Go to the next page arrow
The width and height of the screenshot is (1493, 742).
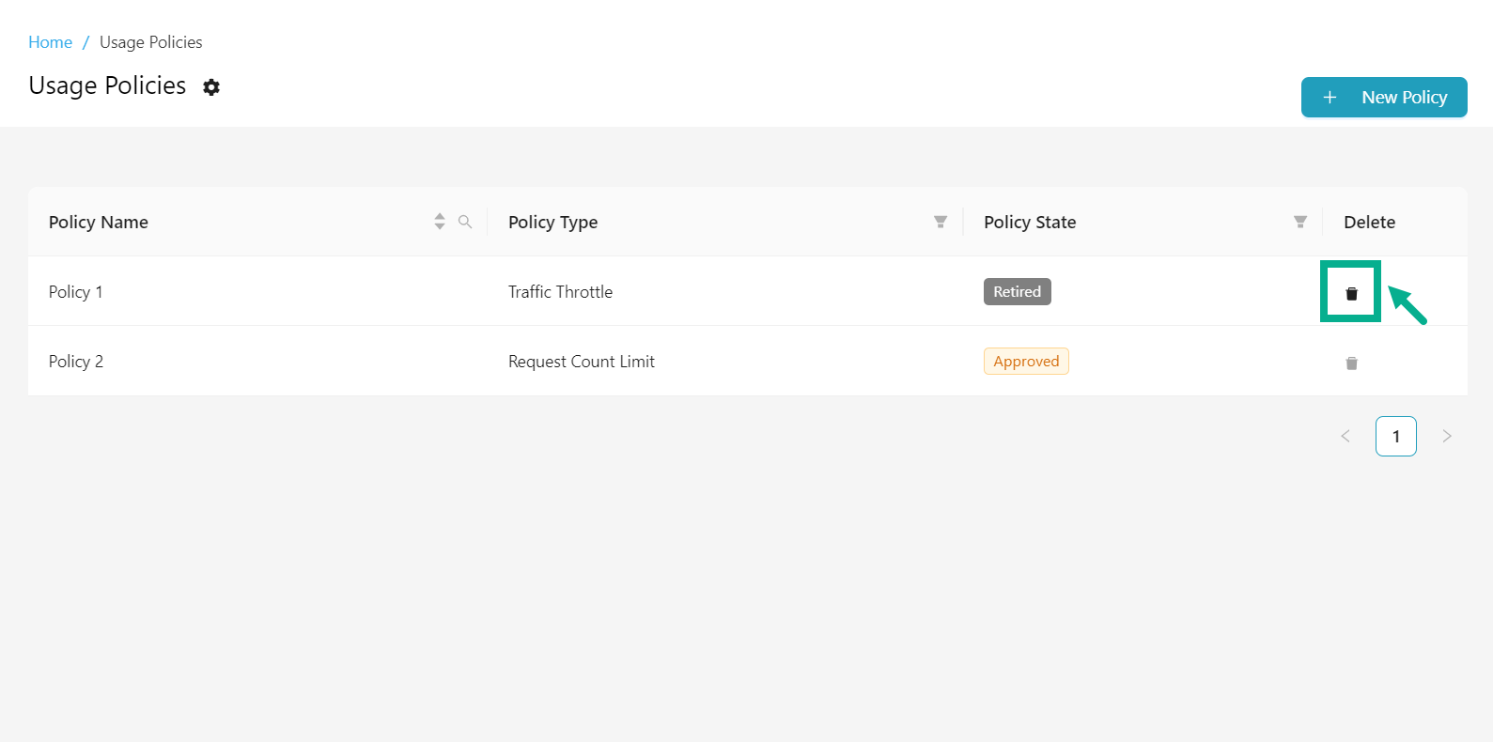1447,436
